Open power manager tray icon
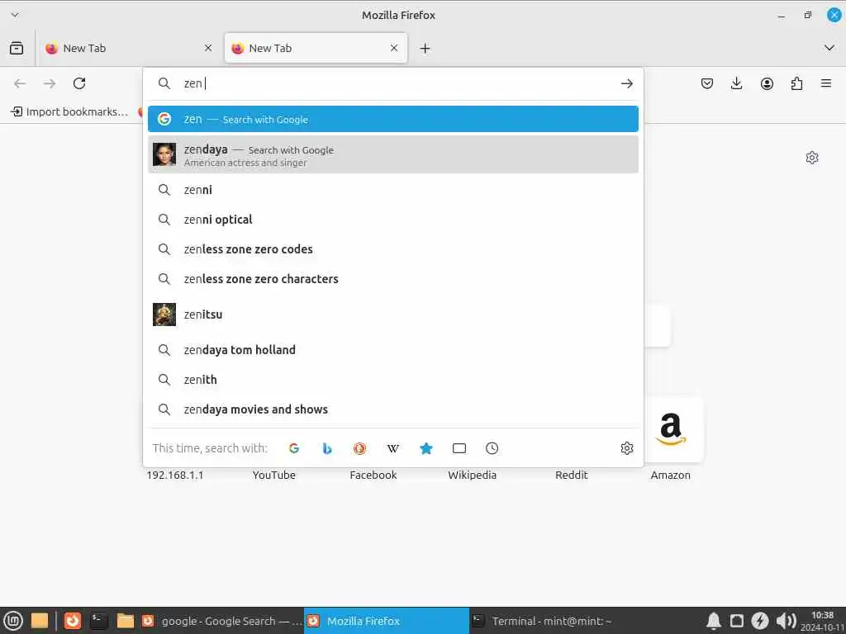 760,621
